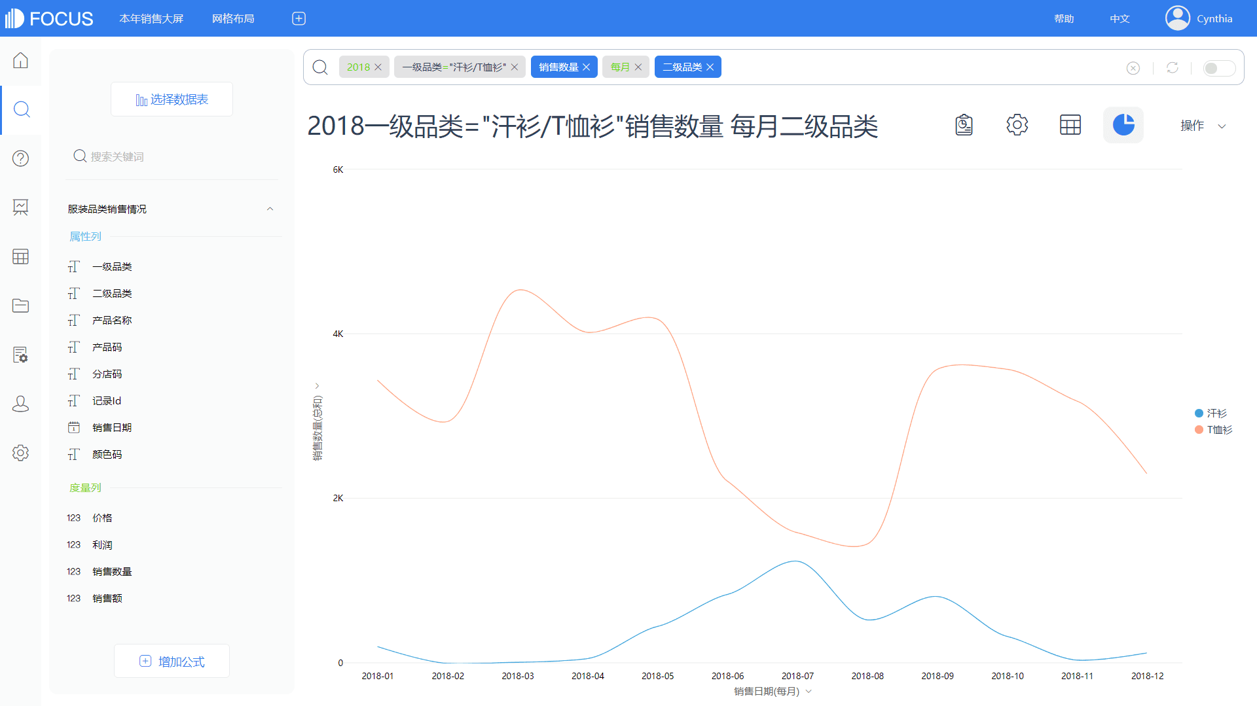Open the settings gear sidebar icon

[20, 453]
